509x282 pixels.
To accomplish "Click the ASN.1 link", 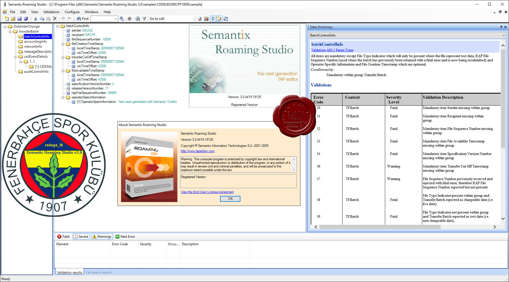I will pyautogui.click(x=331, y=50).
